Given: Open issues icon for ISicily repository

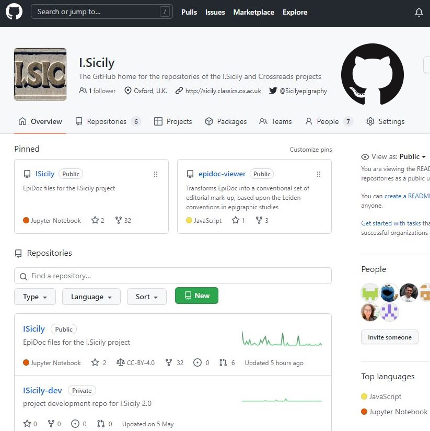Looking at the screenshot, I should 197,362.
